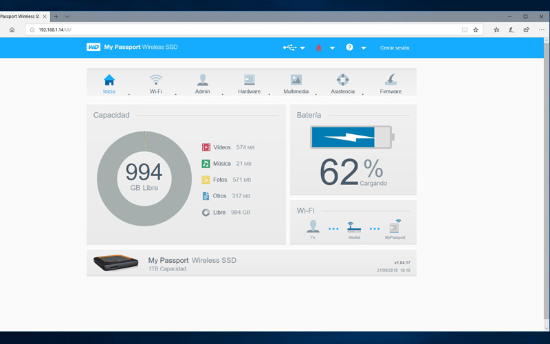The width and height of the screenshot is (550, 344).
Task: Open the browser settings ellipsis menu
Action: [542, 30]
